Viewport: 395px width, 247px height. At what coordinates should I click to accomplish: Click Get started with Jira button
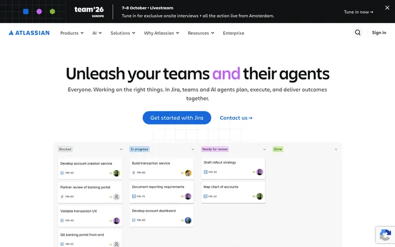[177, 117]
